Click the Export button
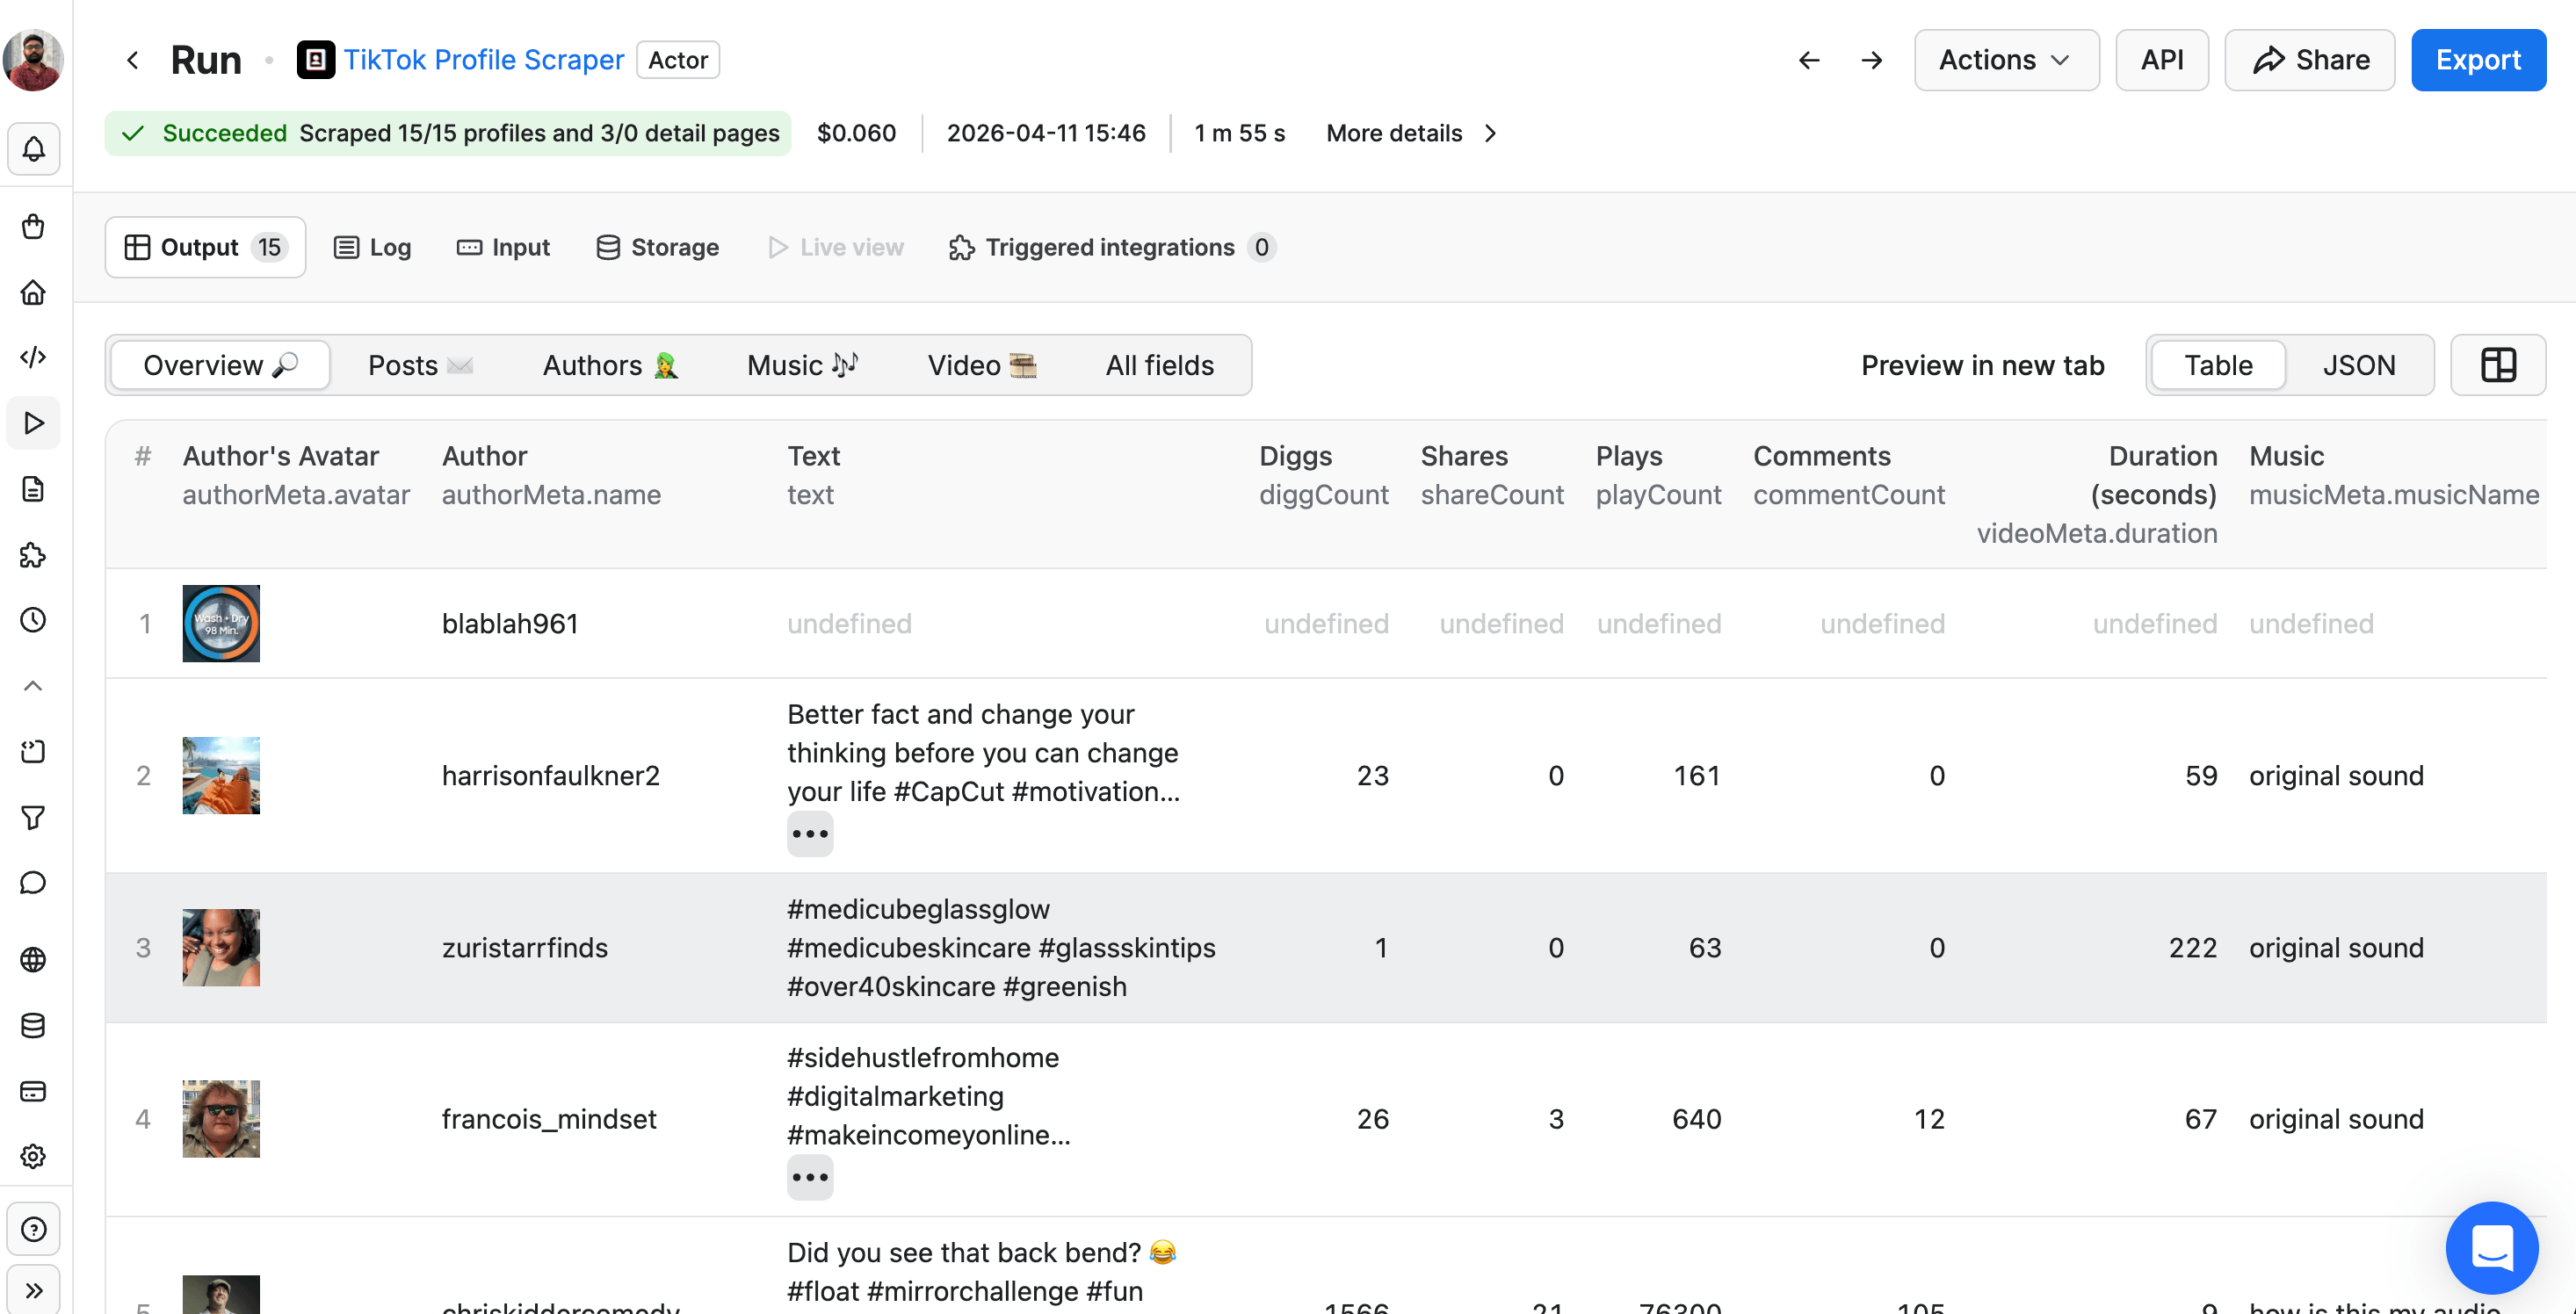The width and height of the screenshot is (2576, 1314). tap(2477, 60)
